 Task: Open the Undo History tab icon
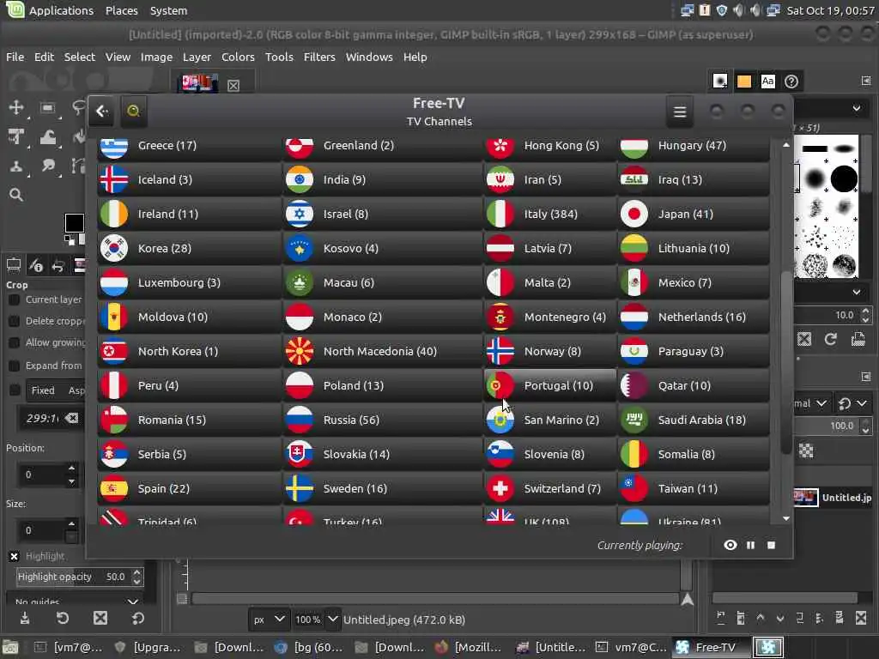[58, 265]
